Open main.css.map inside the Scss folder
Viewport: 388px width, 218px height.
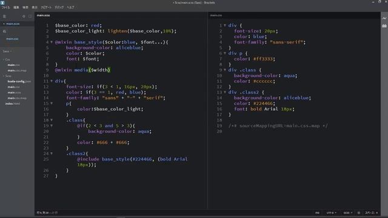(x=17, y=98)
